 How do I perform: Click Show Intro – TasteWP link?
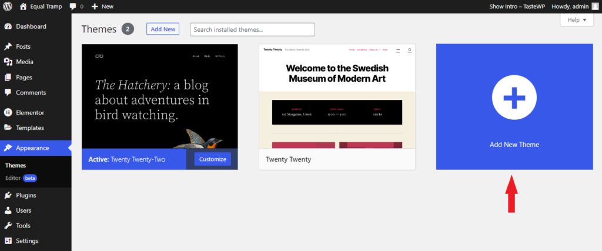[x=517, y=6]
